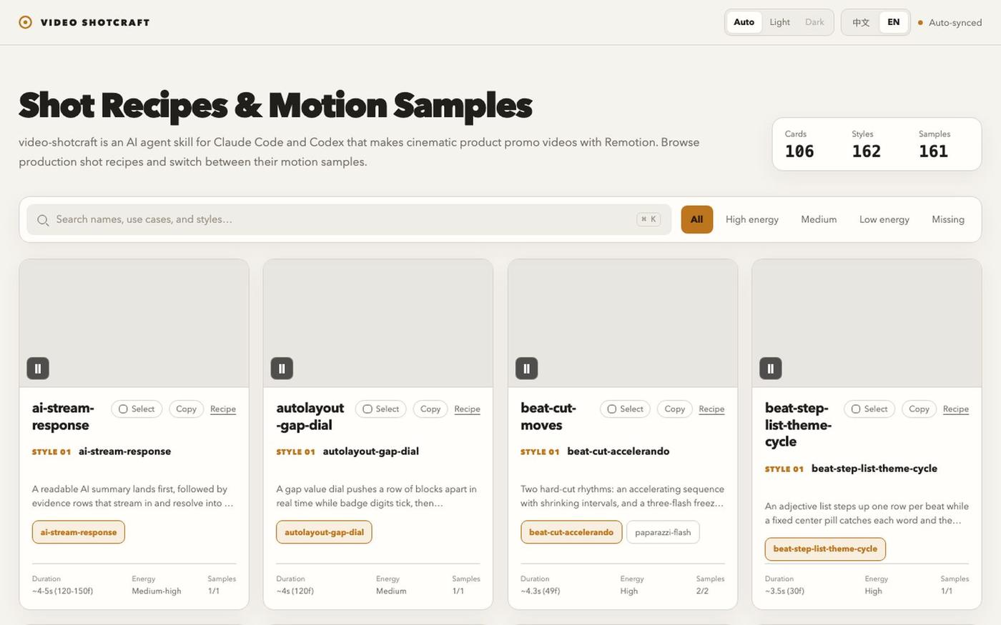Open the Recipe link for beat-cut-moves
Image resolution: width=1001 pixels, height=625 pixels.
point(711,409)
